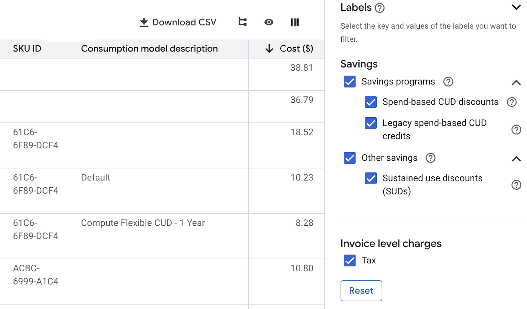Show help for Spend-based CUD discounts
The height and width of the screenshot is (309, 527).
click(x=511, y=102)
